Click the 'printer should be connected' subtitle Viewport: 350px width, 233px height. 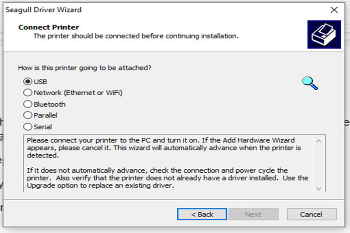pos(136,36)
